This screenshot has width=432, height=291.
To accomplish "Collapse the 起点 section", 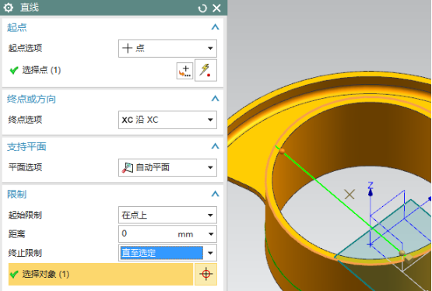I will (x=215, y=27).
